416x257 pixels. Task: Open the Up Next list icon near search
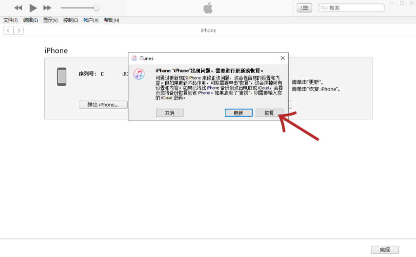coord(304,8)
